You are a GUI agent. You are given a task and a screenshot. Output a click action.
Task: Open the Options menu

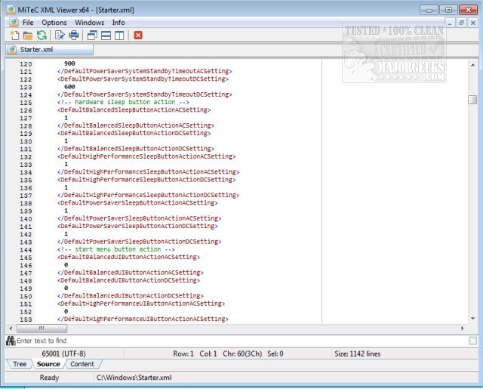coord(54,23)
